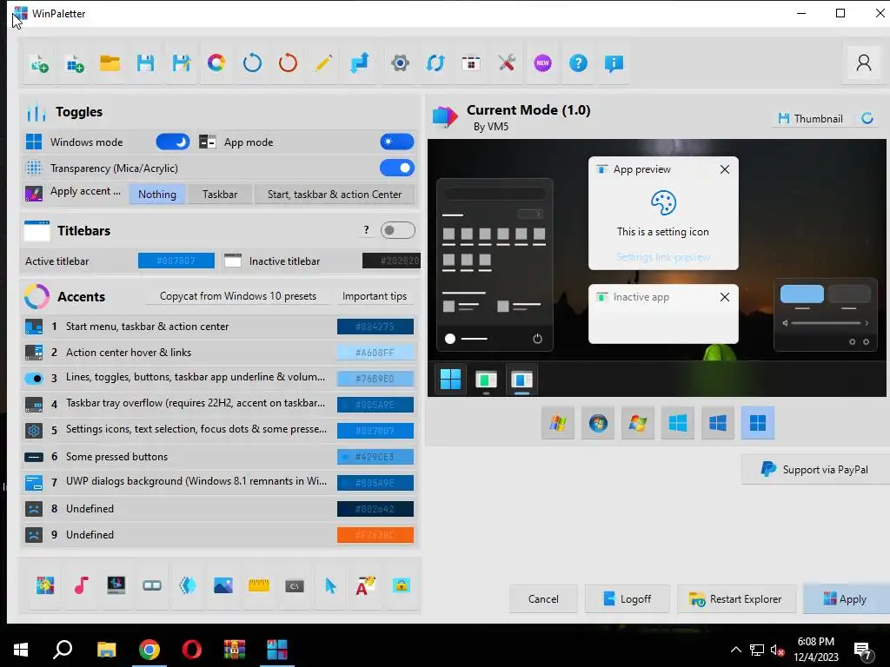Viewport: 890px width, 667px height.
Task: Click the Cancel button
Action: [543, 599]
